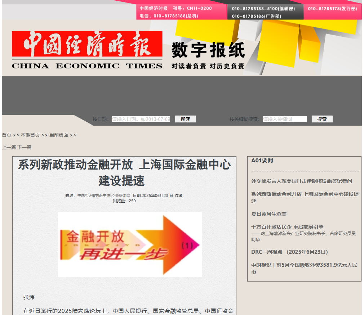Open 本期首页 breadcrumb link
Screen dimensions: 364x315
pos(30,135)
